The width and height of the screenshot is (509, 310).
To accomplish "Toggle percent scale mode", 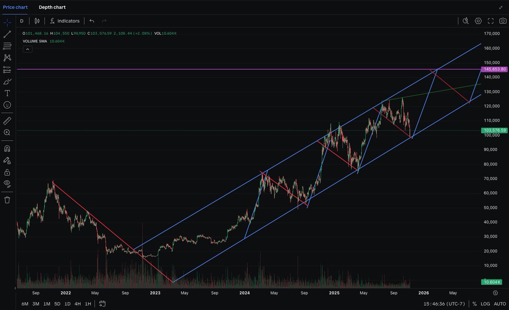I will (474, 304).
